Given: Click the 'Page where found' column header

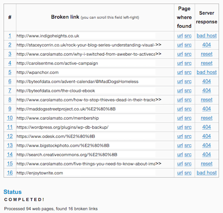Looking at the screenshot, I should click(184, 17).
